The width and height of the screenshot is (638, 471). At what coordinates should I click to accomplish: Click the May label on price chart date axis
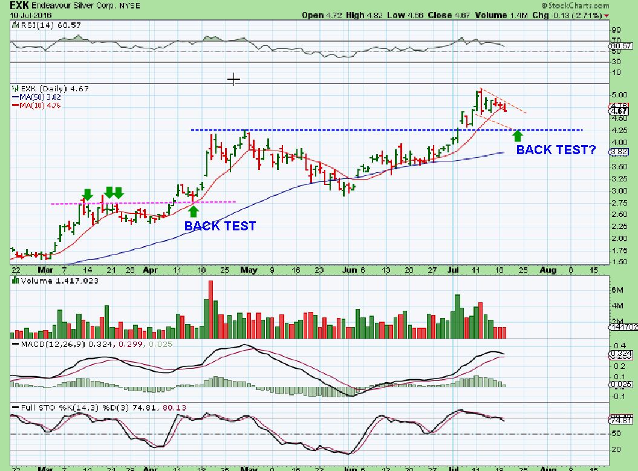coord(249,270)
